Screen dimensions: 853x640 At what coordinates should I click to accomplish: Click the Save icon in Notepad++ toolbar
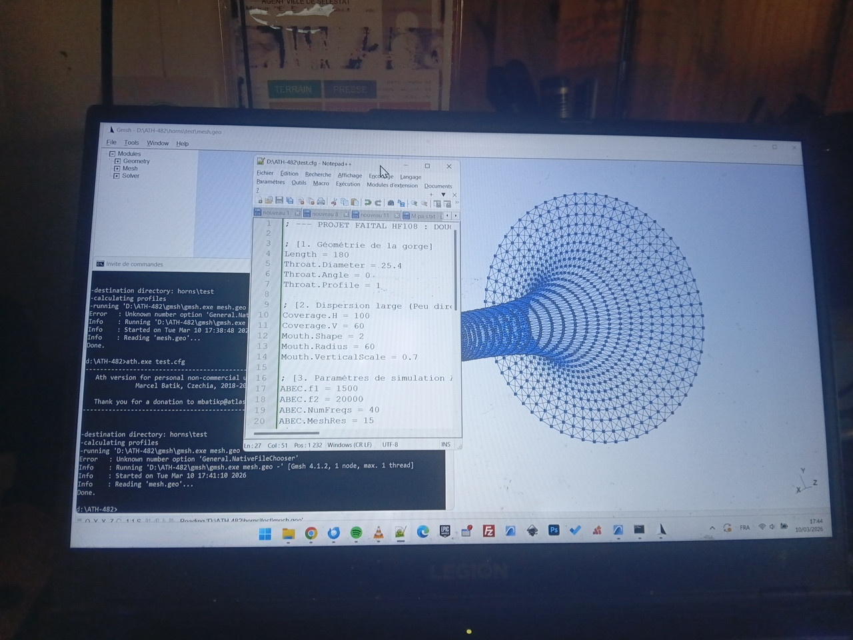click(279, 201)
